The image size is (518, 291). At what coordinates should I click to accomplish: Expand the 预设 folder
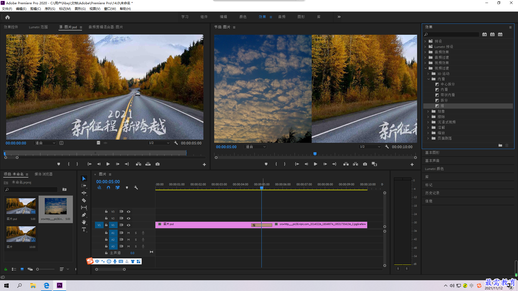click(x=425, y=41)
